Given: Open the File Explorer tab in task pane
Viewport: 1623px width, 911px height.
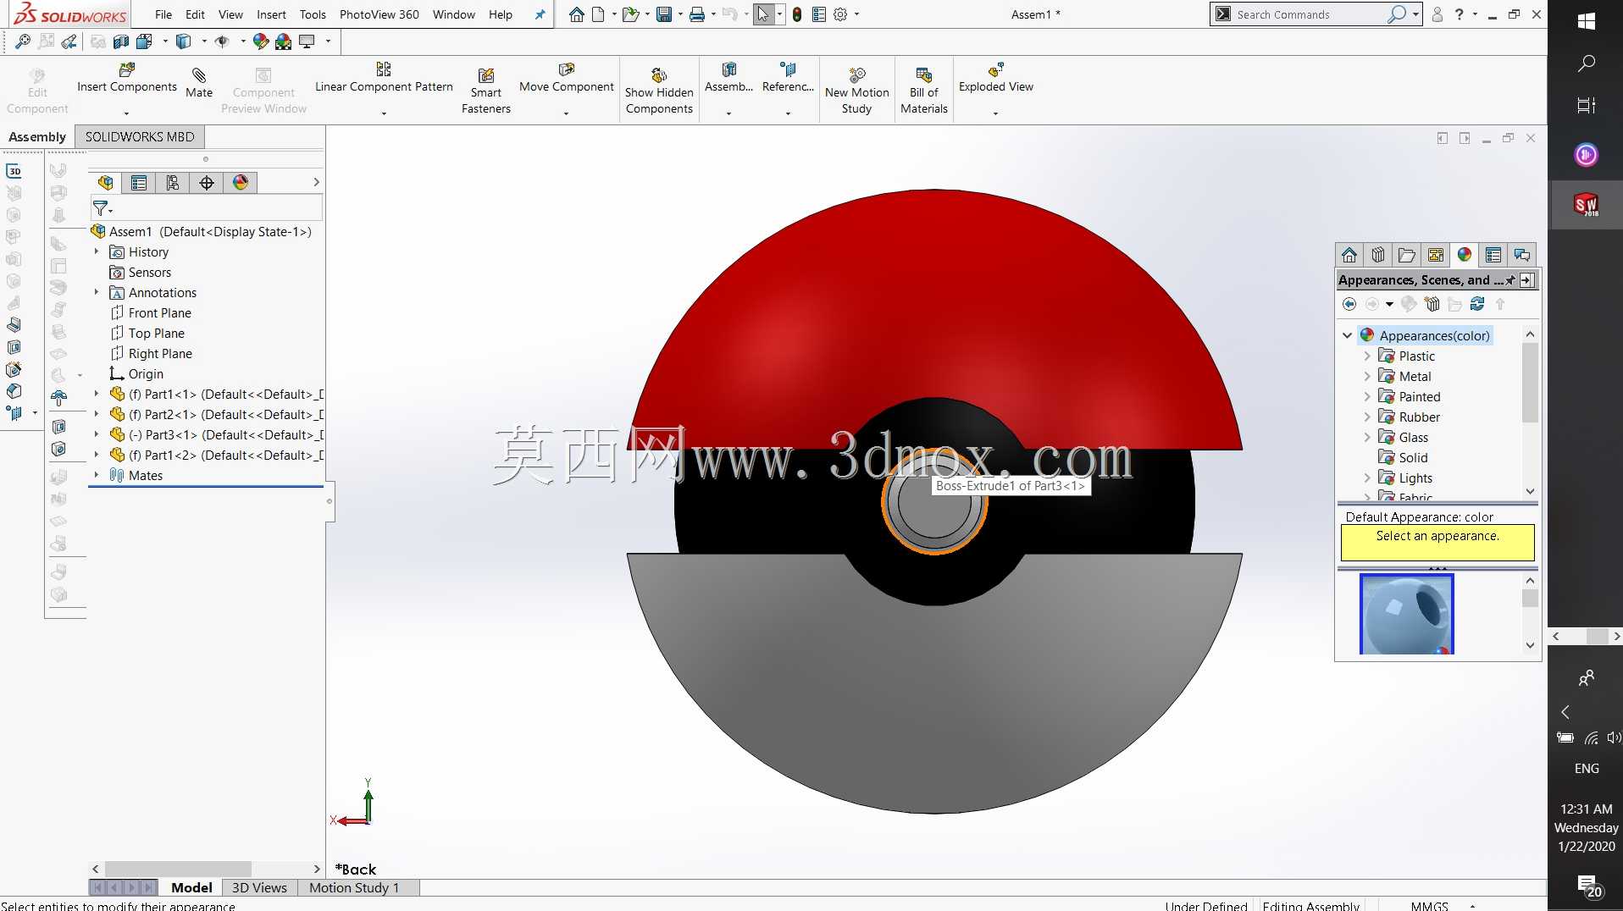Looking at the screenshot, I should pyautogui.click(x=1407, y=255).
